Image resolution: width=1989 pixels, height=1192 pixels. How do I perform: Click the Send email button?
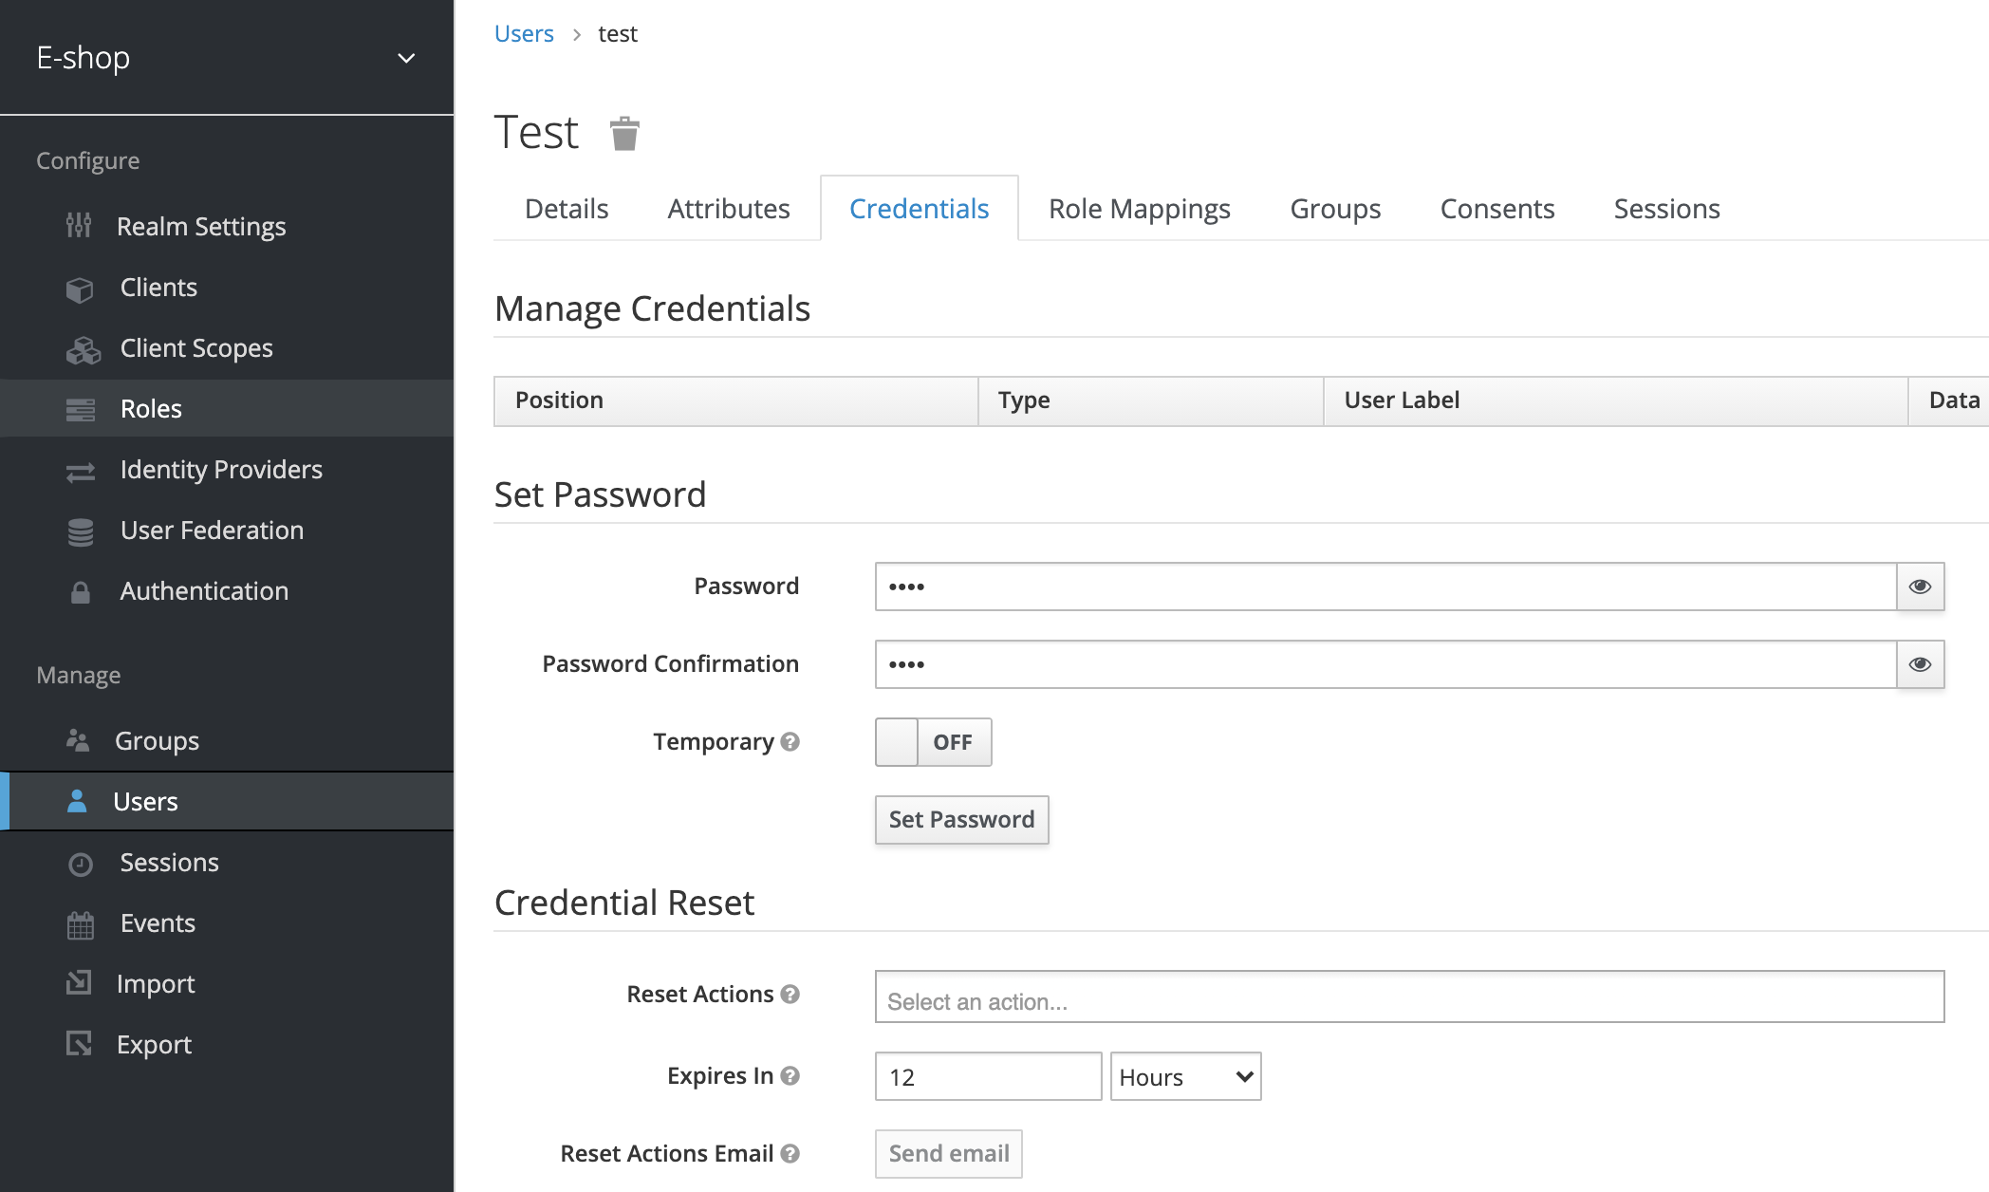pyautogui.click(x=951, y=1152)
